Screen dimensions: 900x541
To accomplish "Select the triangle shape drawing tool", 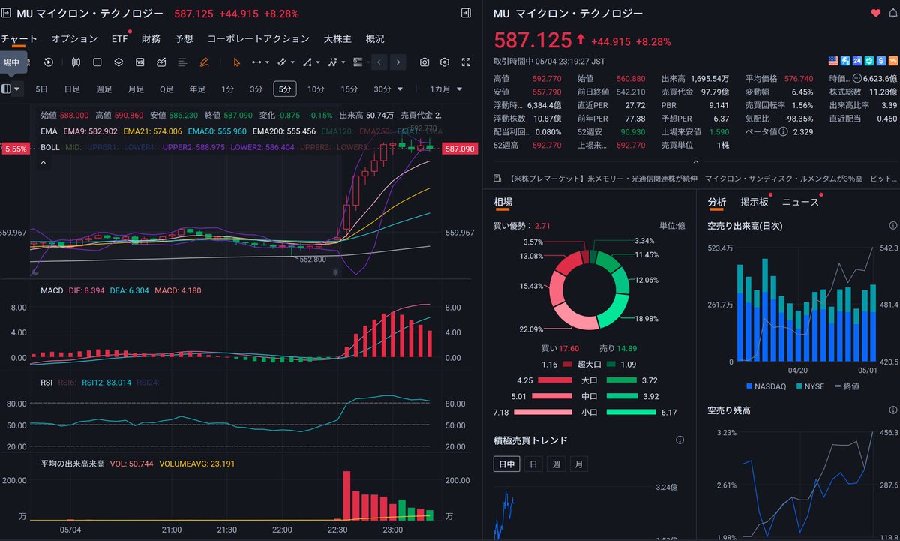I will 306,62.
